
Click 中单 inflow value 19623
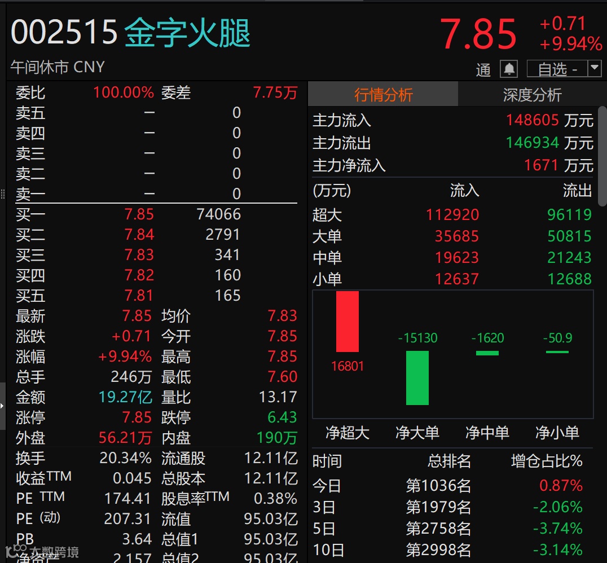click(x=457, y=257)
